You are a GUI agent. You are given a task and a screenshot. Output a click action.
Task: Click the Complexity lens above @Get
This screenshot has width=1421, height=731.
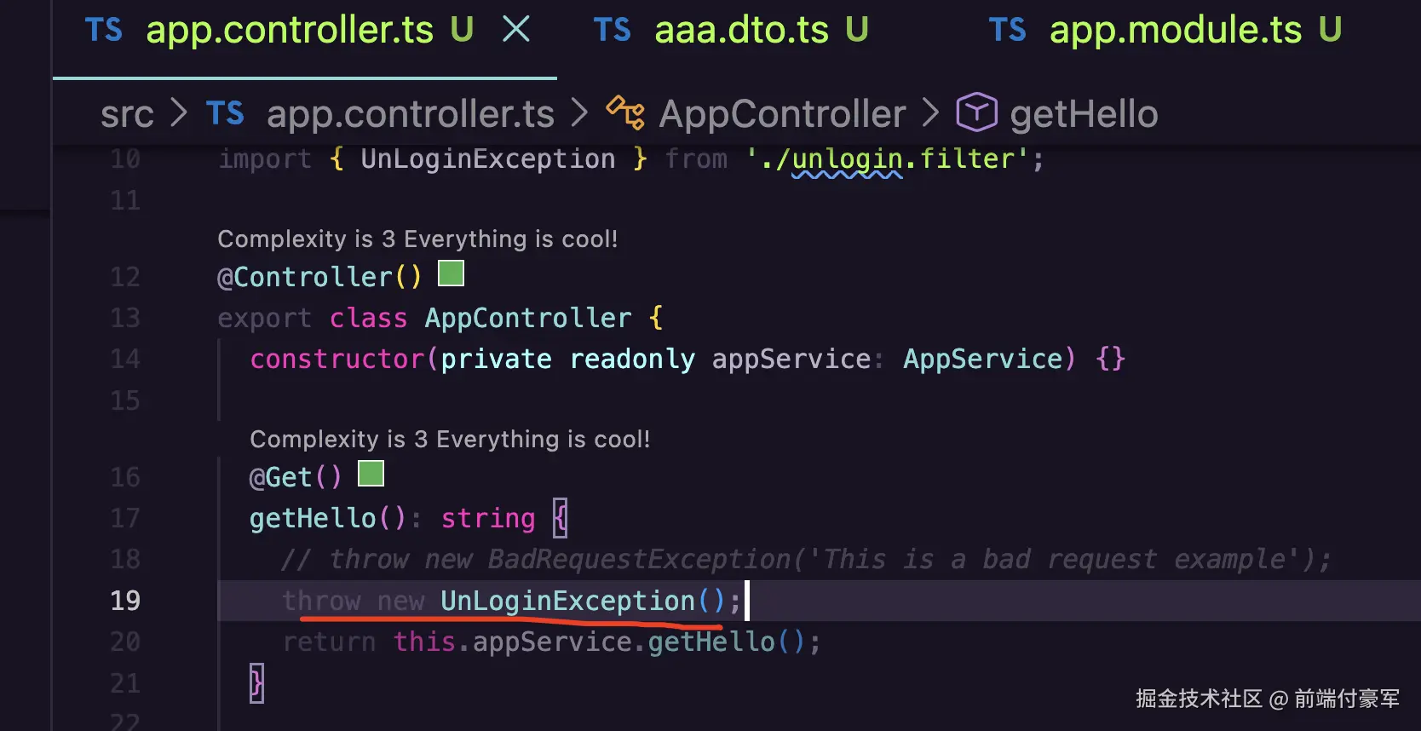(x=449, y=439)
